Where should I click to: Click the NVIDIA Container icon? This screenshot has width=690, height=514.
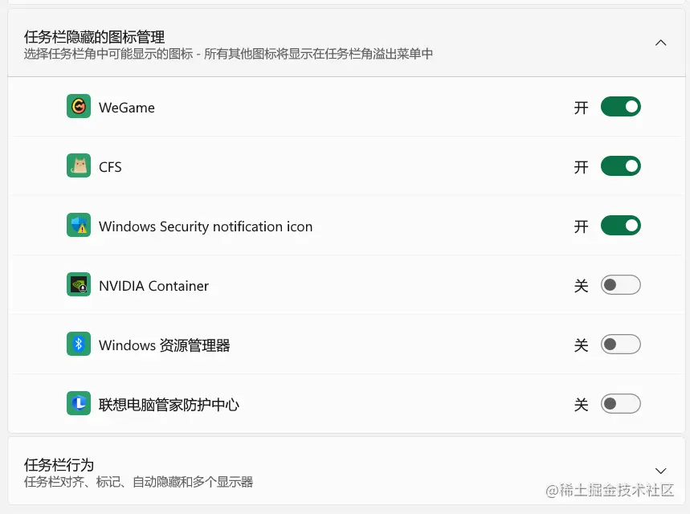click(x=77, y=285)
